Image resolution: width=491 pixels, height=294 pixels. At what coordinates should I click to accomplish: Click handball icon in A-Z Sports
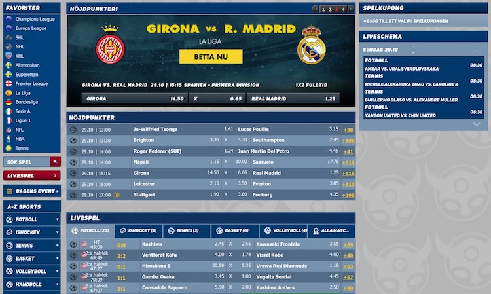click(x=9, y=284)
